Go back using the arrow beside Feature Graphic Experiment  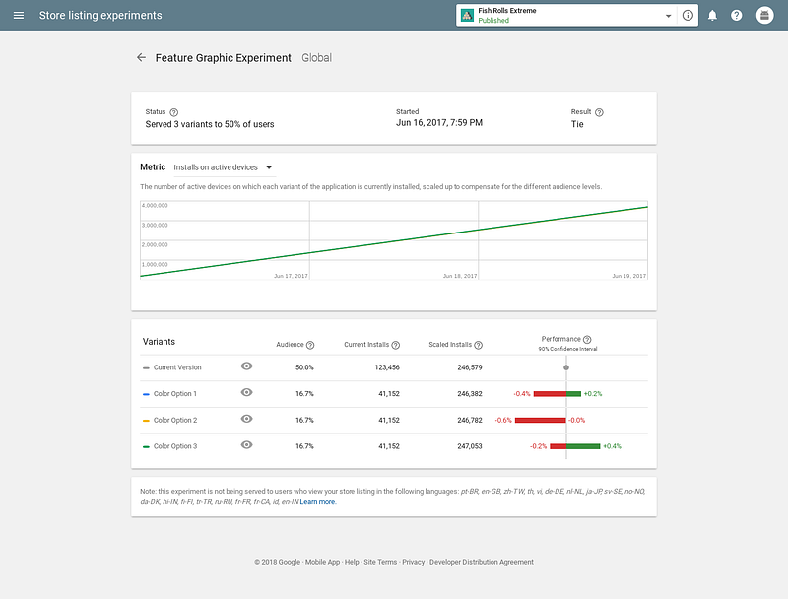click(141, 58)
